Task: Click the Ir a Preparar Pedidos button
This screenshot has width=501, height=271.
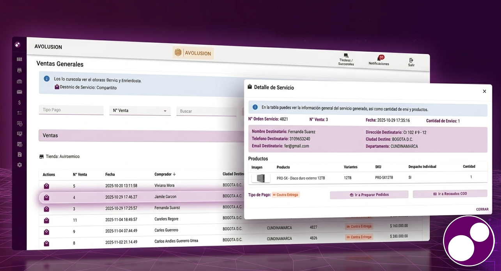Action: (369, 195)
